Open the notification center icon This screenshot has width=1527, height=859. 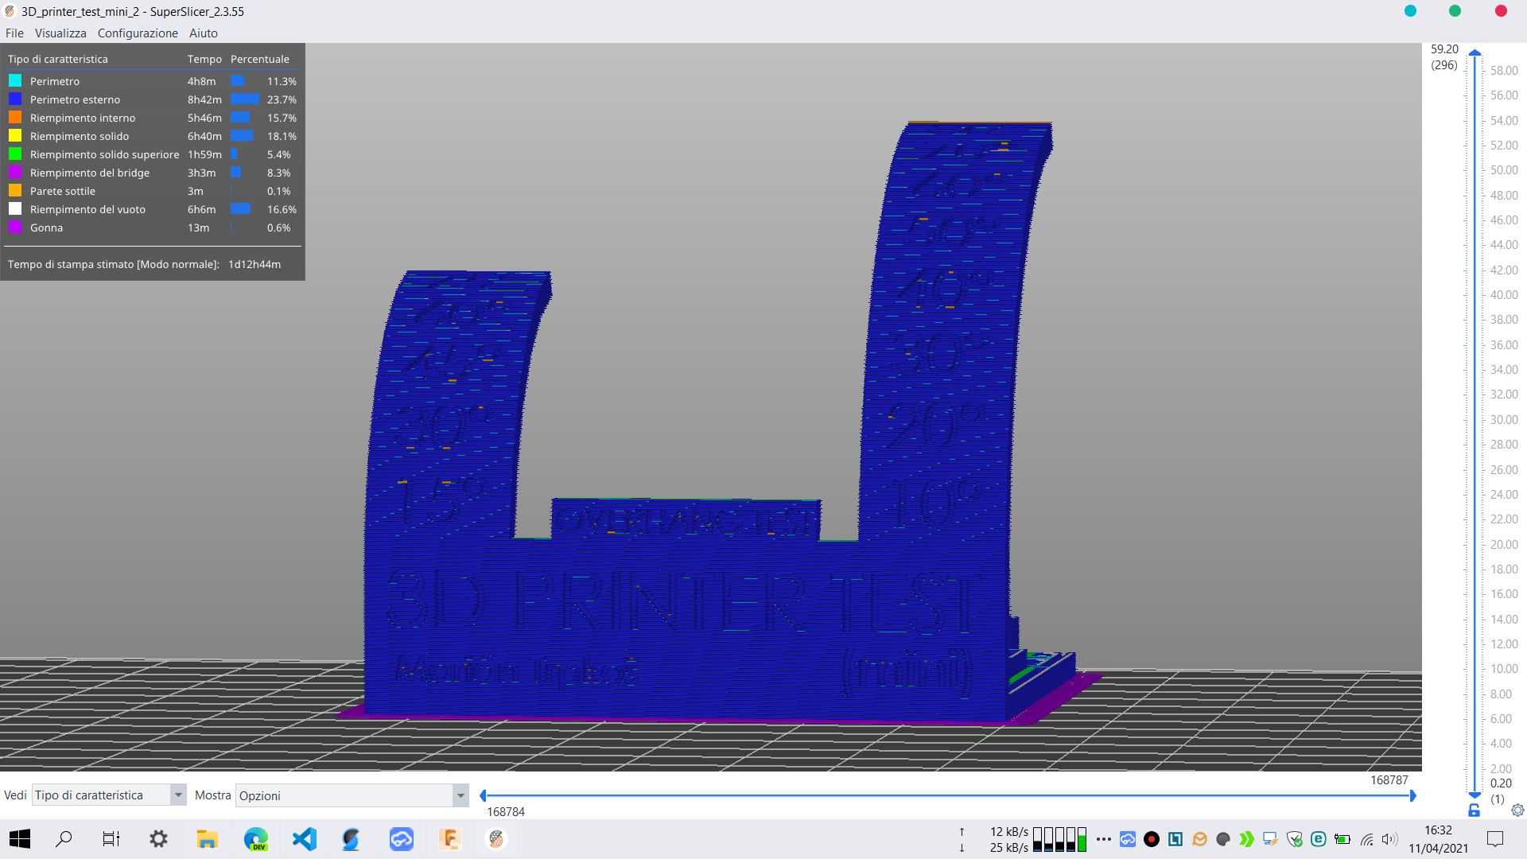coord(1495,839)
